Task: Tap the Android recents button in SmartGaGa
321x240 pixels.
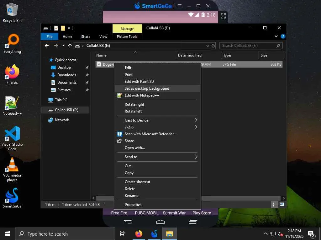Action: pos(193,222)
